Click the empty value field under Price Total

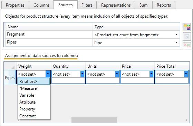coord(172,81)
